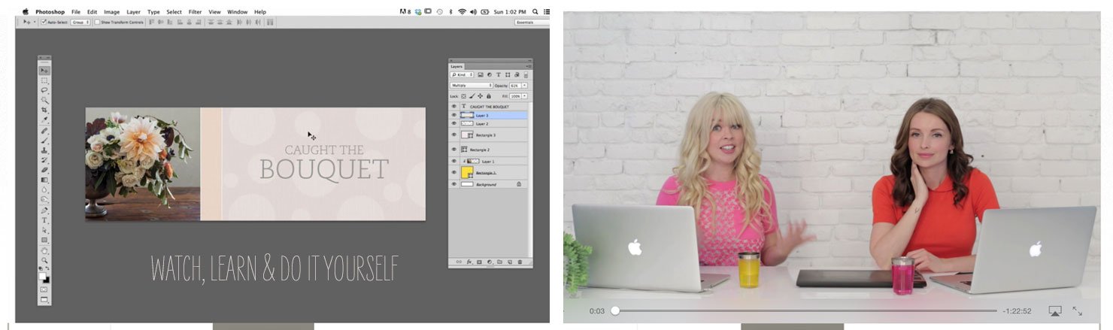The height and width of the screenshot is (330, 1113).
Task: Click the link layers icon
Action: click(x=459, y=262)
